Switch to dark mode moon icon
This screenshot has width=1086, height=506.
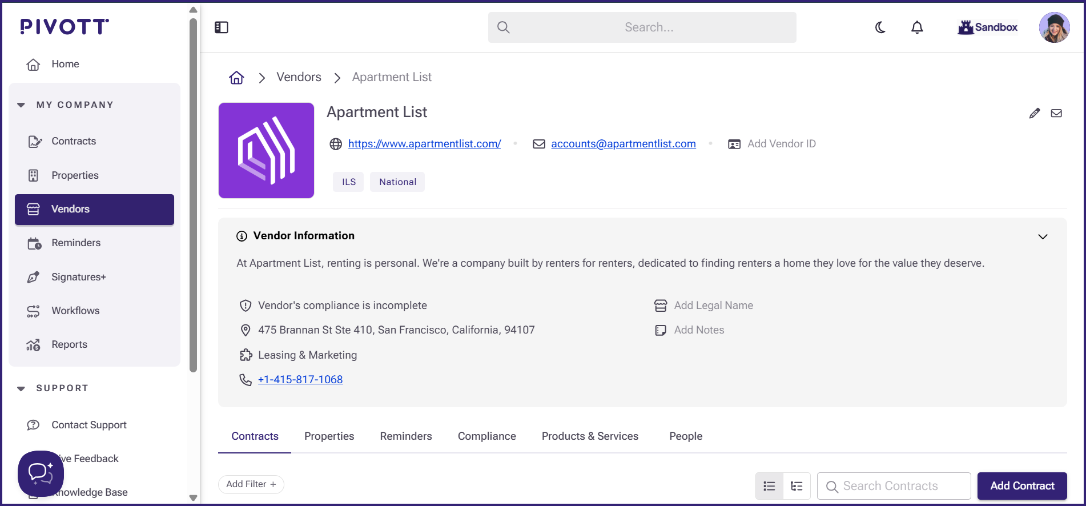coord(880,27)
